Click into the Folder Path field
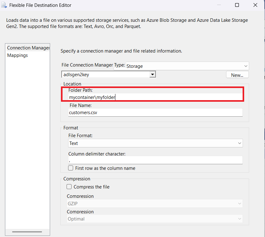Image resolution: width=265 pixels, height=237 pixels. coord(156,97)
